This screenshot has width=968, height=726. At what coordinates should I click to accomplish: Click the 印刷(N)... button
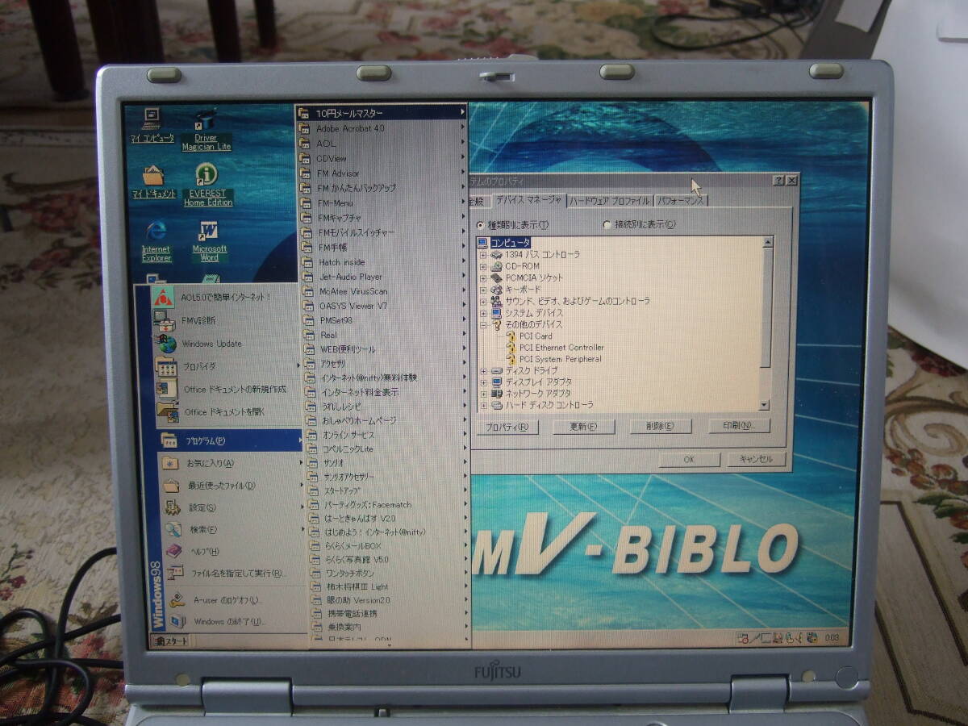(x=739, y=425)
